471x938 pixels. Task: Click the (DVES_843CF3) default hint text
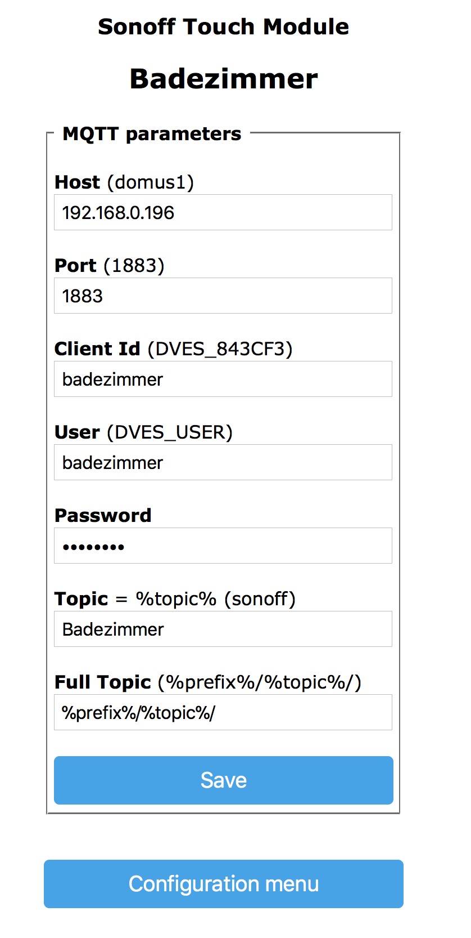[220, 349]
